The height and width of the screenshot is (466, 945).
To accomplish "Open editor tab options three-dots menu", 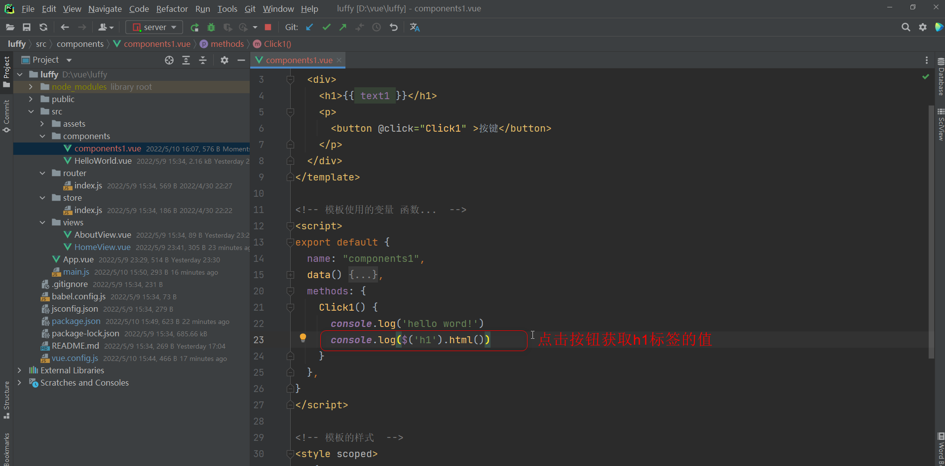I will [x=927, y=60].
